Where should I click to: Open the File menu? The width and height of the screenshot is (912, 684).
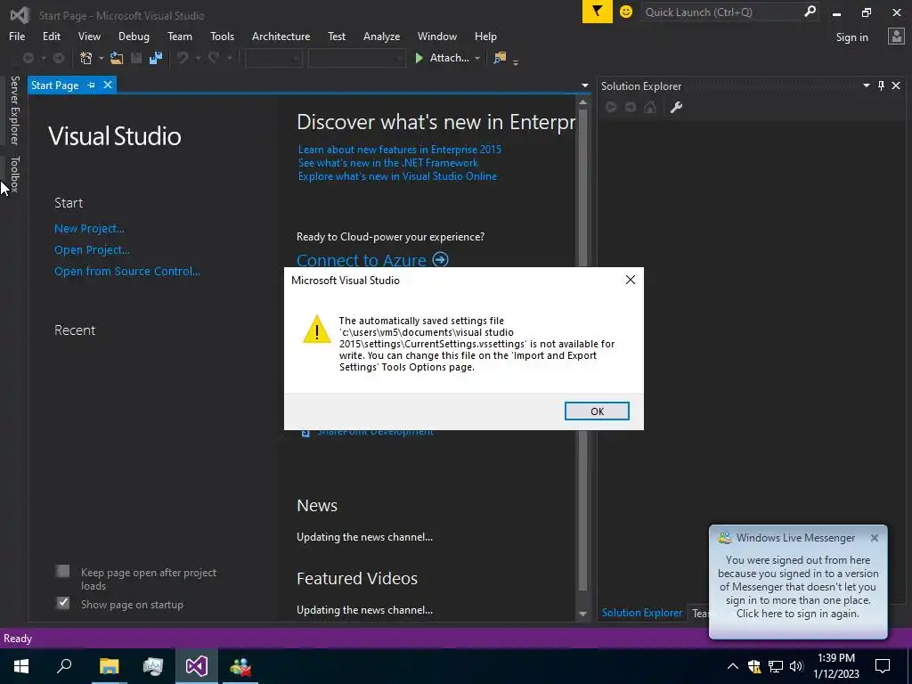[17, 36]
